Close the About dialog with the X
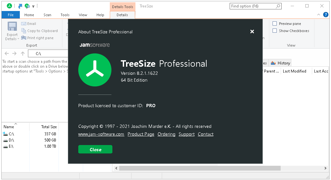Screen dimensions: 331x180 pos(252,31)
